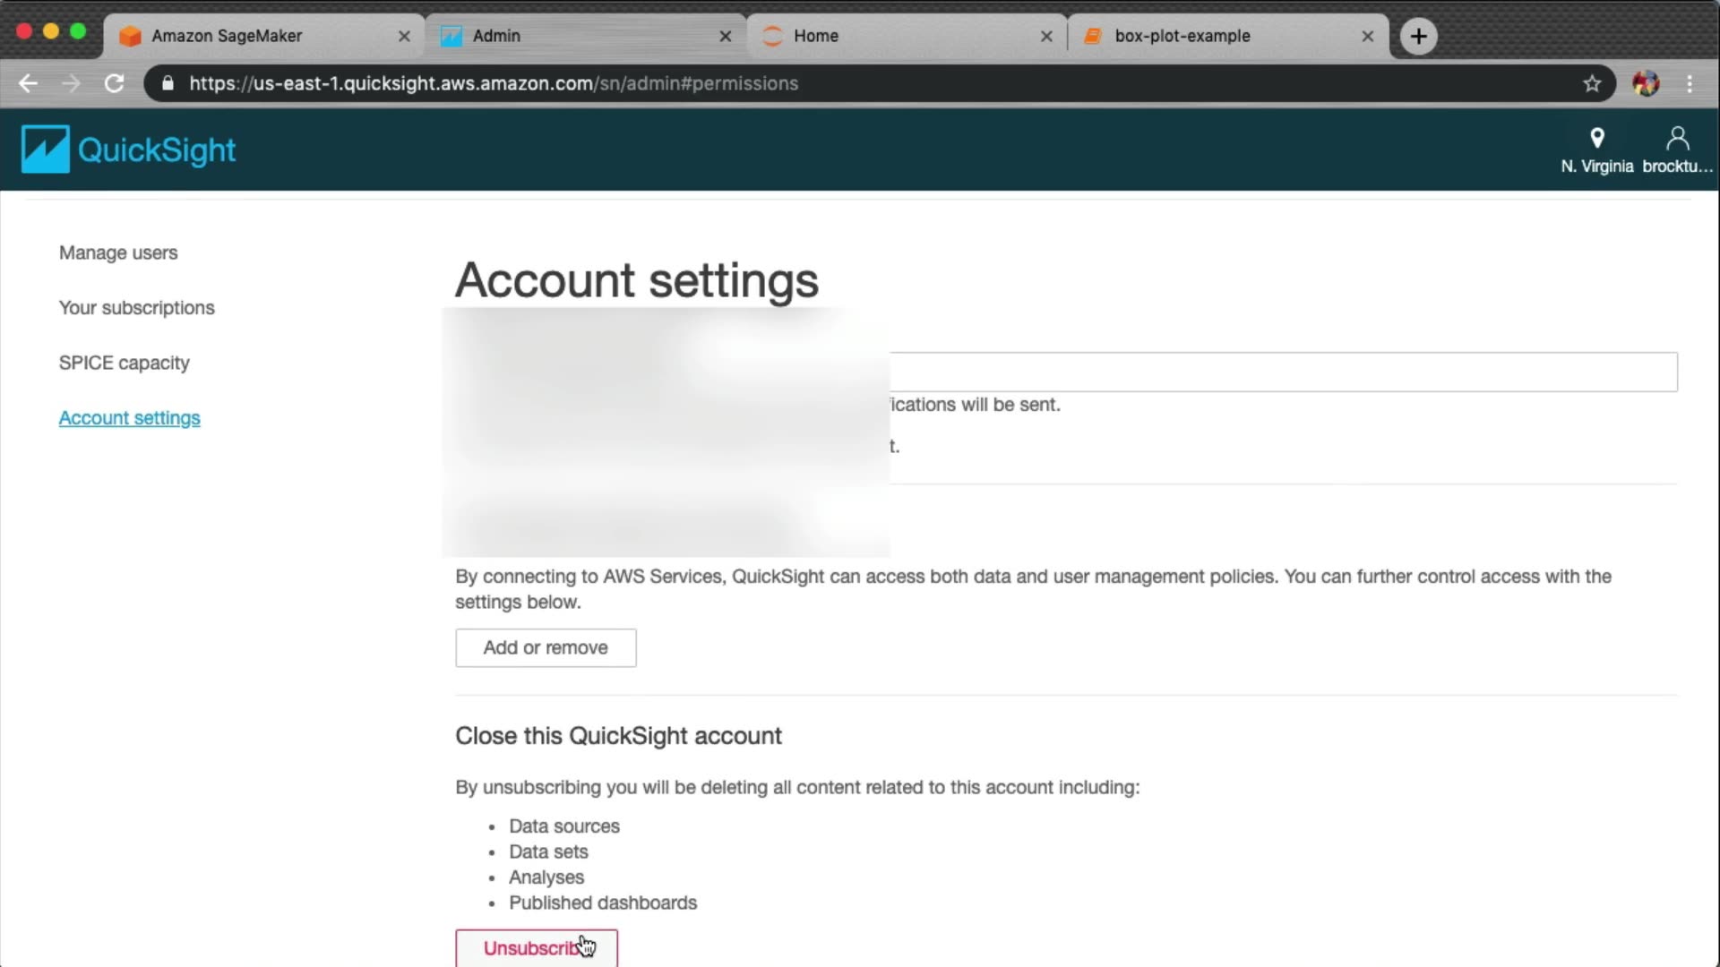This screenshot has height=967, width=1720.
Task: Click the QuickSight logo icon
Action: coord(45,149)
